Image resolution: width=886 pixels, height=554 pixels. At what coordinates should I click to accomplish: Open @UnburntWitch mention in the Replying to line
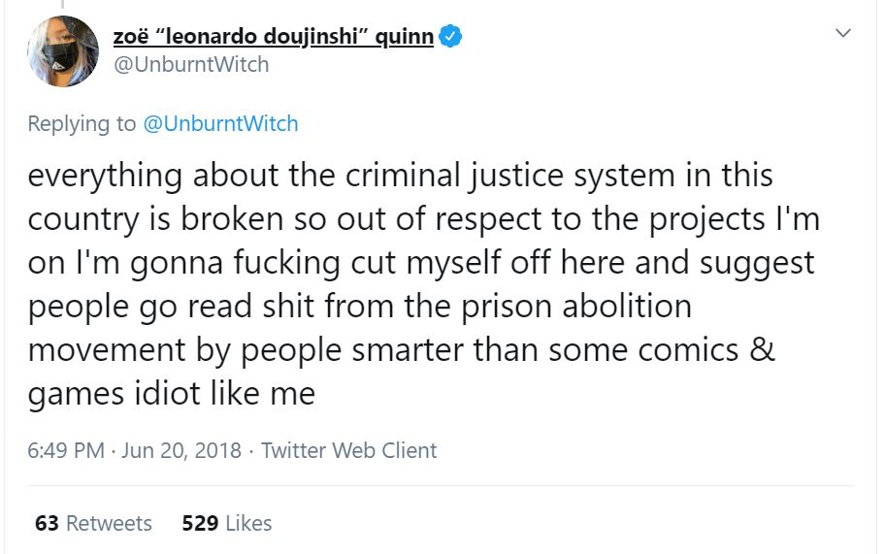click(220, 123)
